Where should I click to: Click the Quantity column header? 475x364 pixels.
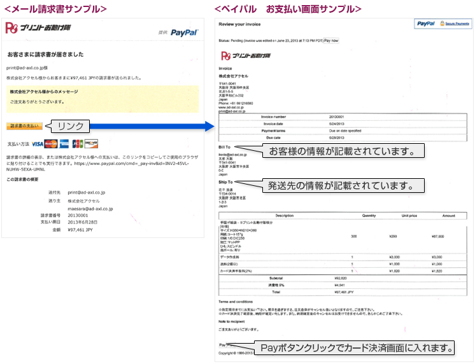tap(369, 216)
